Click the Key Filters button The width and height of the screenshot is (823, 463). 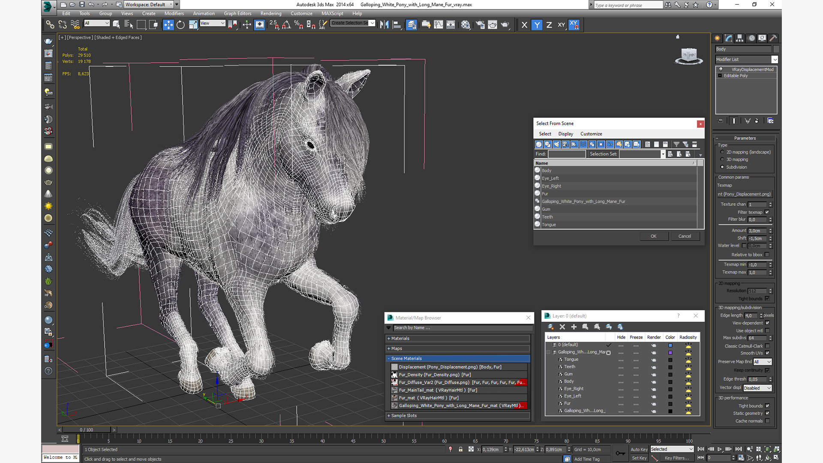click(x=676, y=458)
